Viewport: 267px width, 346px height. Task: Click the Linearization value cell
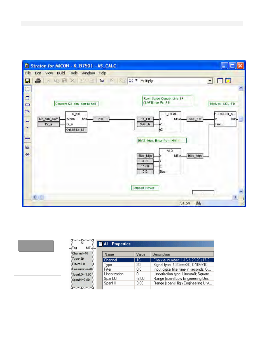143,274
